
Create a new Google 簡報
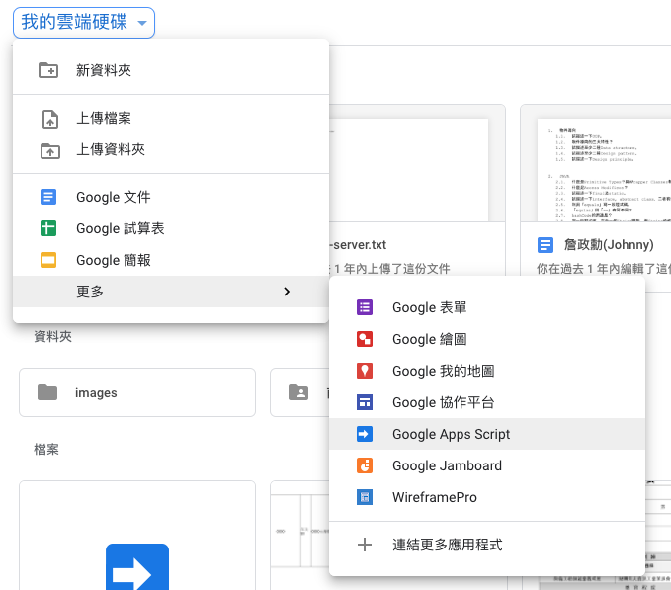click(171, 260)
